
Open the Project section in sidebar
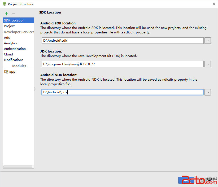(x=9, y=26)
